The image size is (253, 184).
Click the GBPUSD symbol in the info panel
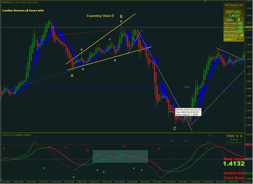(x=233, y=12)
